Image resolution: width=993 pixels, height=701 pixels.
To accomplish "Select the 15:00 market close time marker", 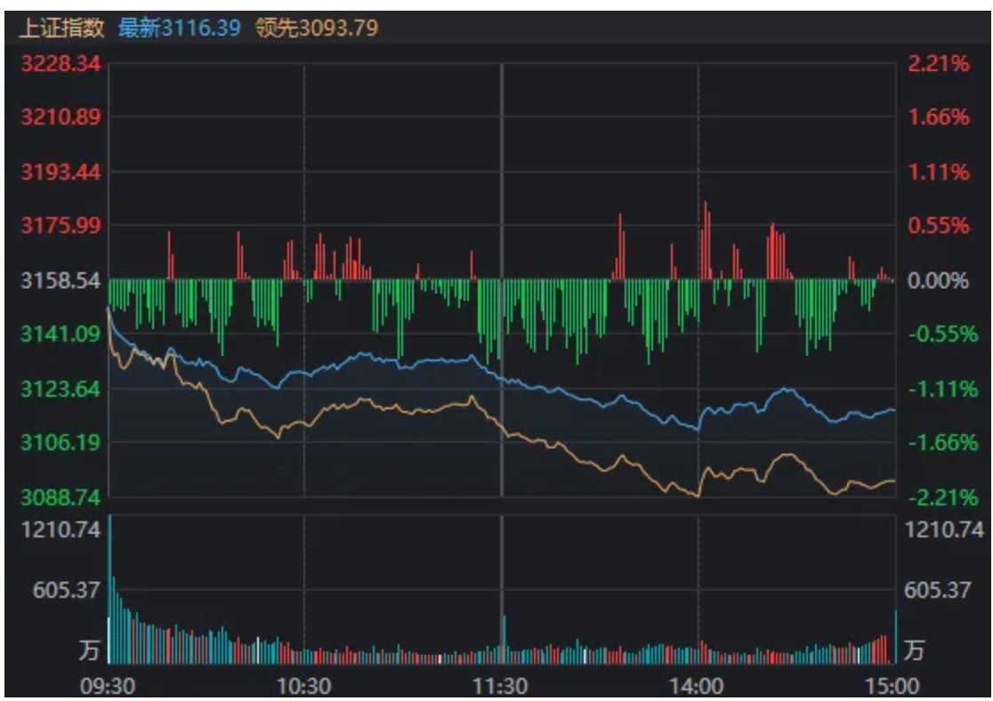I will coord(893,686).
